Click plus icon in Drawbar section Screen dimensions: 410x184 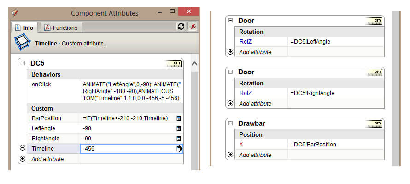click(x=230, y=155)
